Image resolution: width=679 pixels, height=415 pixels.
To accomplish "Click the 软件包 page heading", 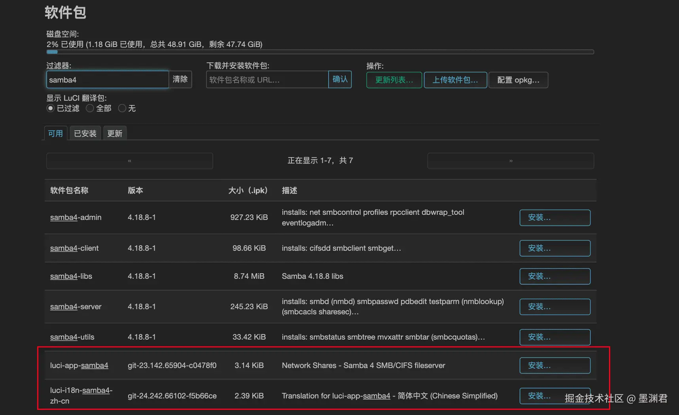I will [65, 12].
